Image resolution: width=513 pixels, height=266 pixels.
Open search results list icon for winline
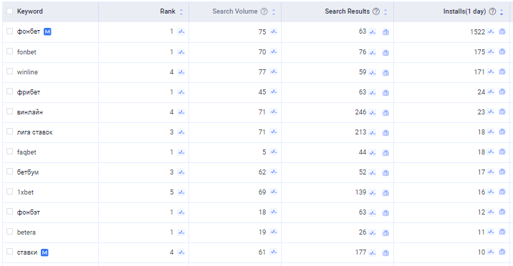point(385,72)
